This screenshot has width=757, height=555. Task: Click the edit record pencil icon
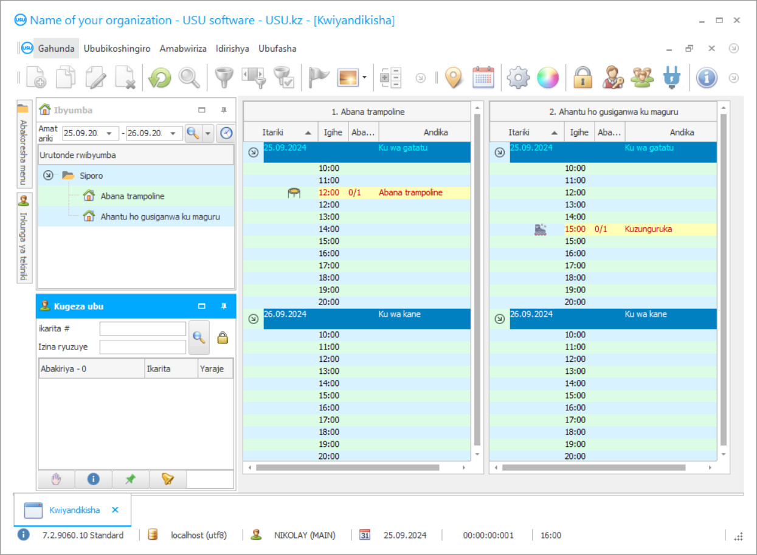point(96,78)
